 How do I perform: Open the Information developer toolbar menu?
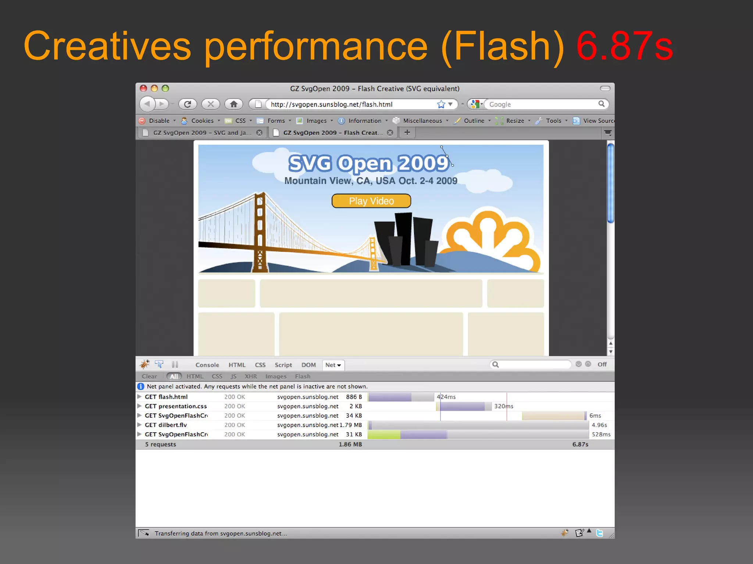click(363, 121)
